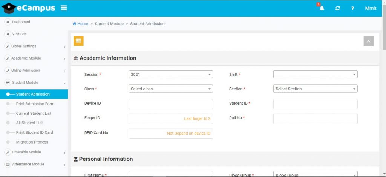Focus the Device ID field

point(171,104)
